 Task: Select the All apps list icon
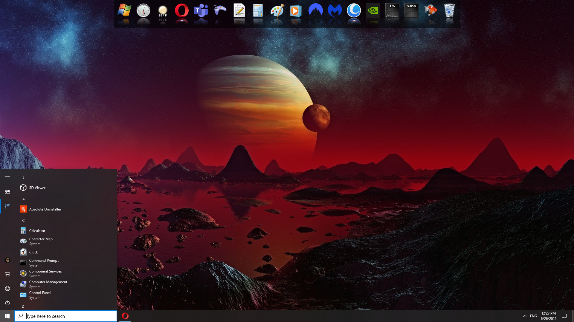pyautogui.click(x=7, y=206)
